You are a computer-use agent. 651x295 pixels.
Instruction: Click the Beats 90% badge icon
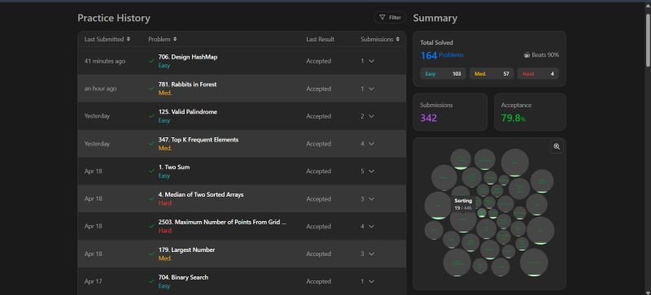click(526, 54)
